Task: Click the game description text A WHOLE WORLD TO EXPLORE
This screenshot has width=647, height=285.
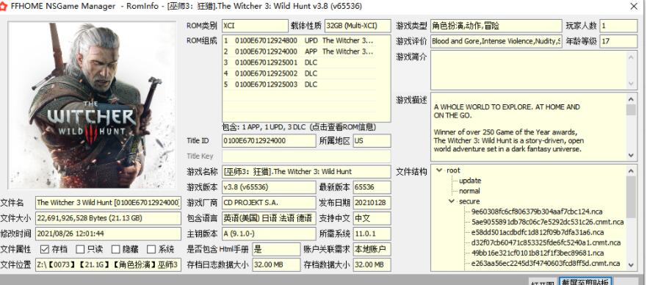Action: pos(507,112)
